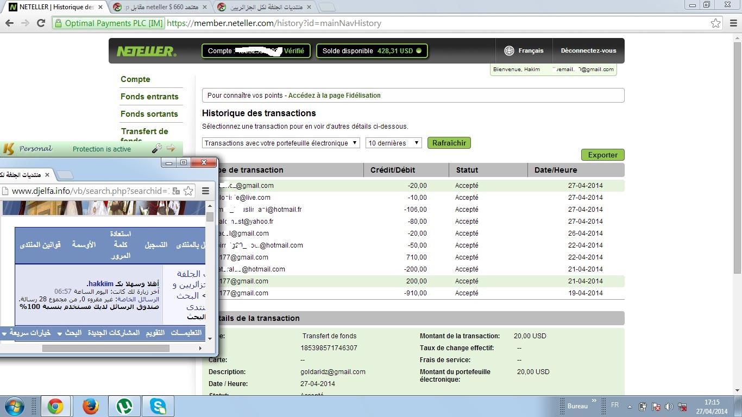
Task: Click the Kaspersky orange arrow icon
Action: tap(171, 148)
